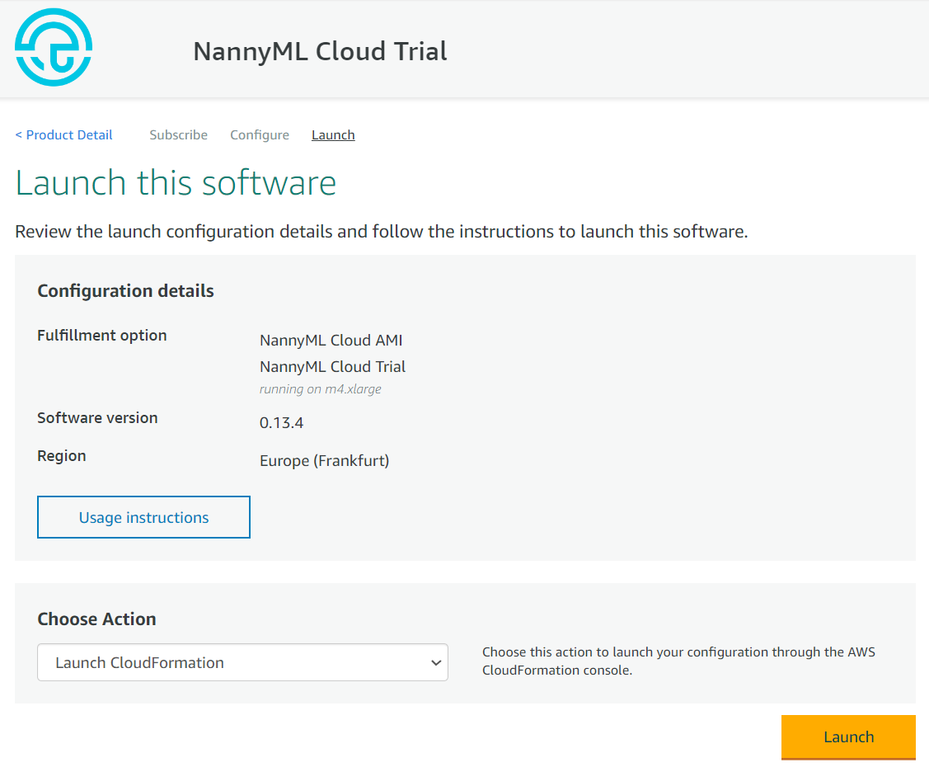This screenshot has width=929, height=767.
Task: Go back via the Product Detail link
Action: point(63,135)
